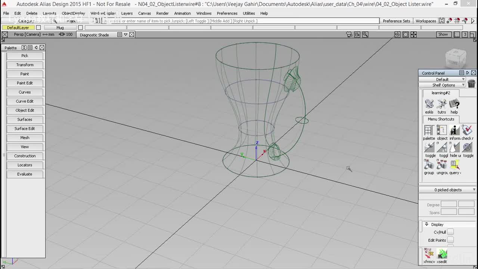Open the Transform palette section
This screenshot has height=269, width=478.
25,65
